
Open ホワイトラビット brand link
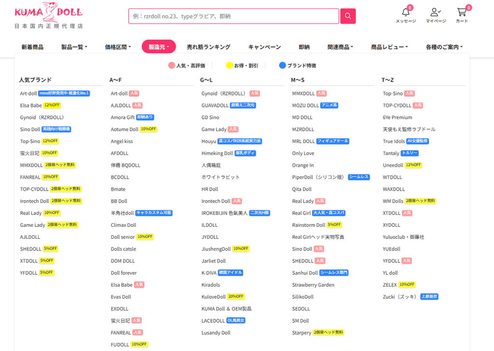click(x=220, y=177)
